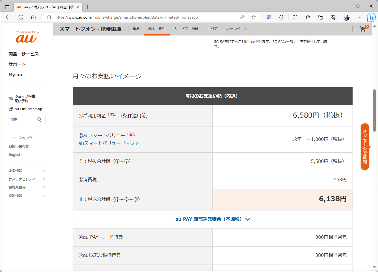Viewport: 378px width, 272px height.
Task: Select the 製品 navigation tab
Action: coord(136,29)
